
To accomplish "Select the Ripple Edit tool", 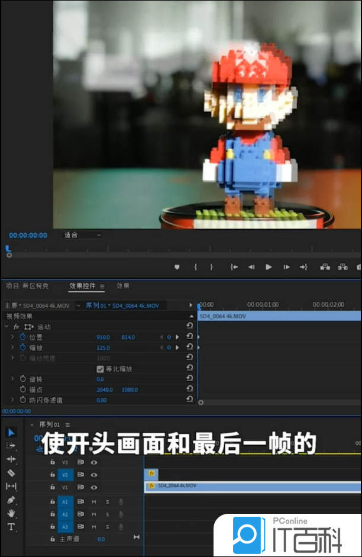I will tap(11, 459).
